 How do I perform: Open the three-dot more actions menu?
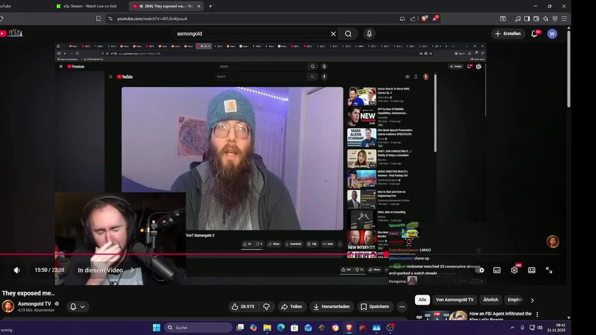point(402,307)
